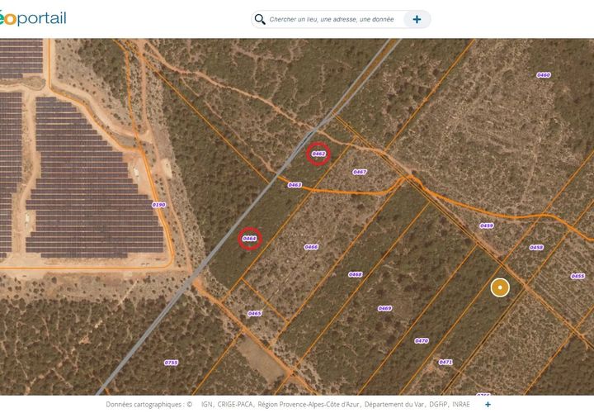Click the orange location marker on the map
The width and height of the screenshot is (594, 413).
pos(500,287)
